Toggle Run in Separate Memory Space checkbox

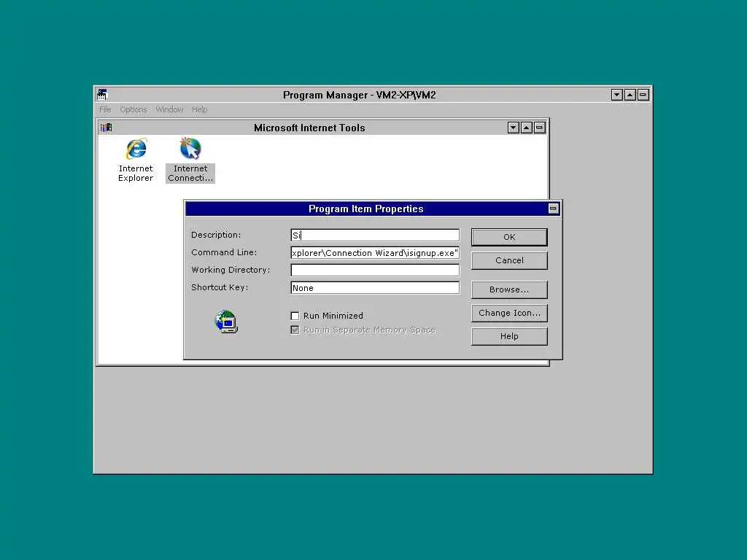click(x=295, y=330)
